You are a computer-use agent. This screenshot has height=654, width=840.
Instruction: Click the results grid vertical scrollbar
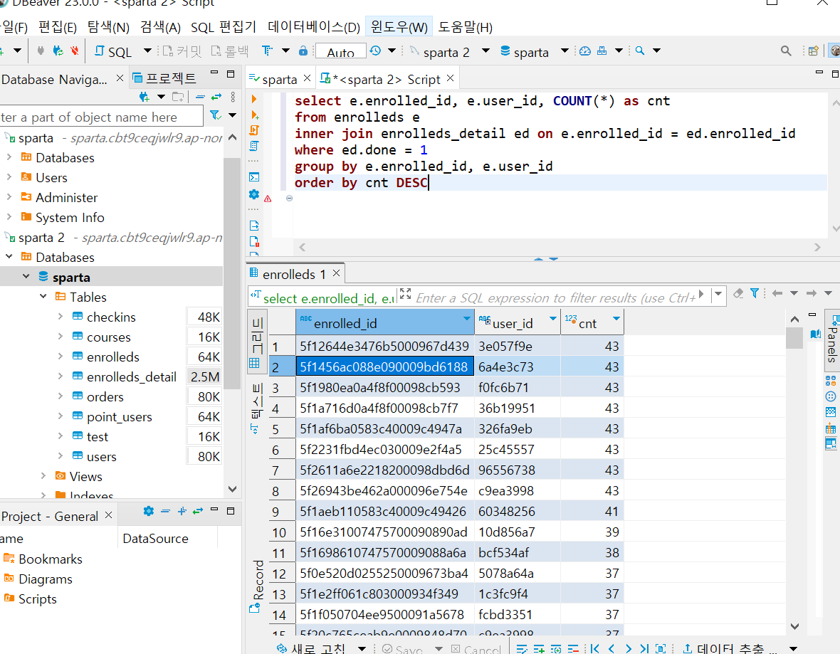[794, 338]
